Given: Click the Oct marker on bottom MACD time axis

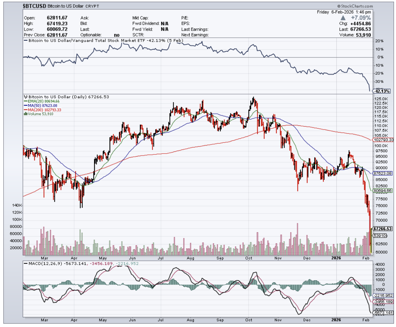Looking at the screenshot, I should click(x=249, y=320).
